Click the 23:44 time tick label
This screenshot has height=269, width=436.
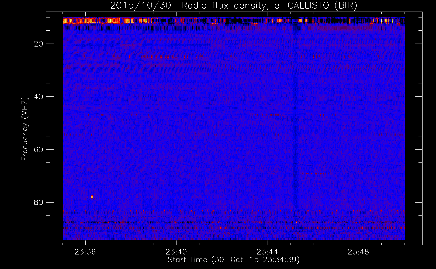(x=267, y=252)
